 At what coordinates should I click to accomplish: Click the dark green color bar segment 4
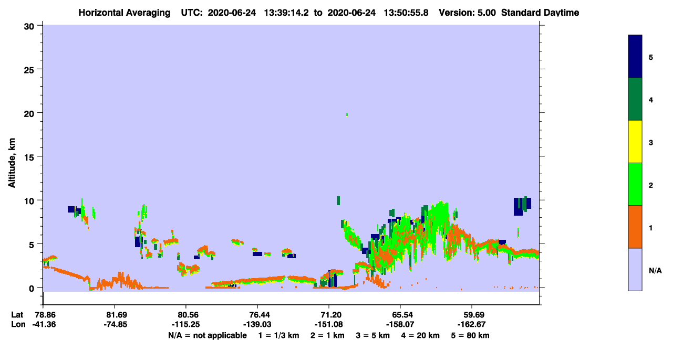pyautogui.click(x=635, y=99)
